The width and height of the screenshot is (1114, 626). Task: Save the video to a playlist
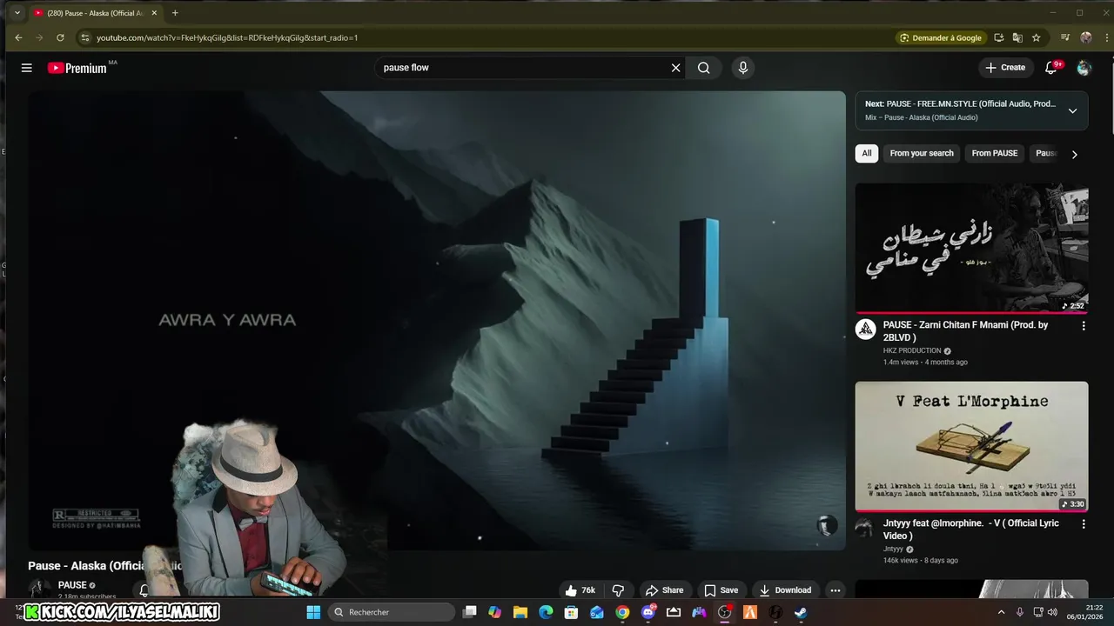pos(721,590)
